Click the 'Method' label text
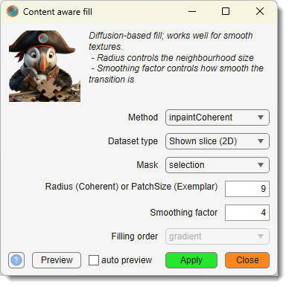 (x=143, y=117)
